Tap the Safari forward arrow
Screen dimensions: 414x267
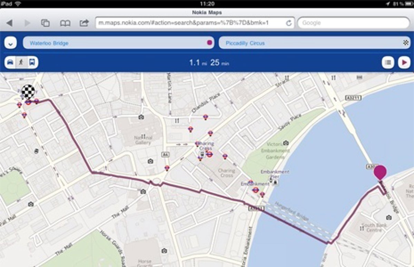(28, 23)
